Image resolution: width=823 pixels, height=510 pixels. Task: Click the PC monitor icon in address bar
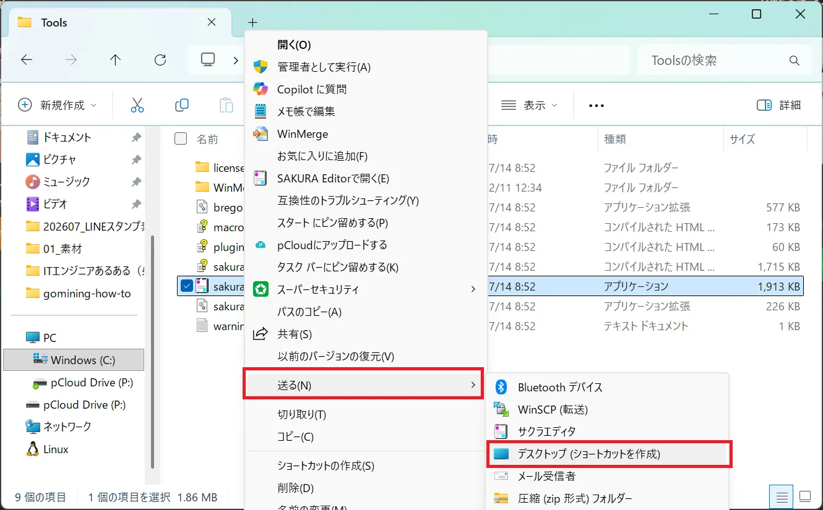[x=208, y=59]
